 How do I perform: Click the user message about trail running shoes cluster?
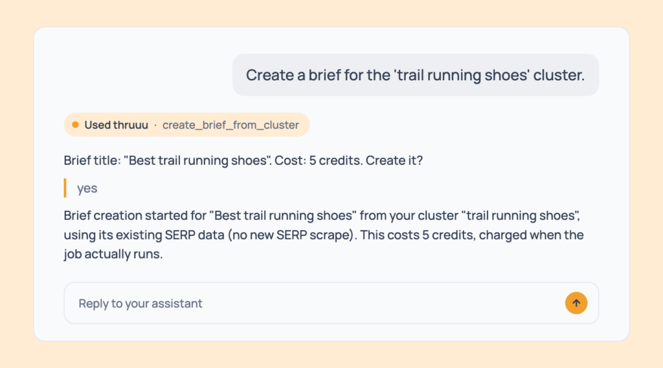click(x=415, y=75)
